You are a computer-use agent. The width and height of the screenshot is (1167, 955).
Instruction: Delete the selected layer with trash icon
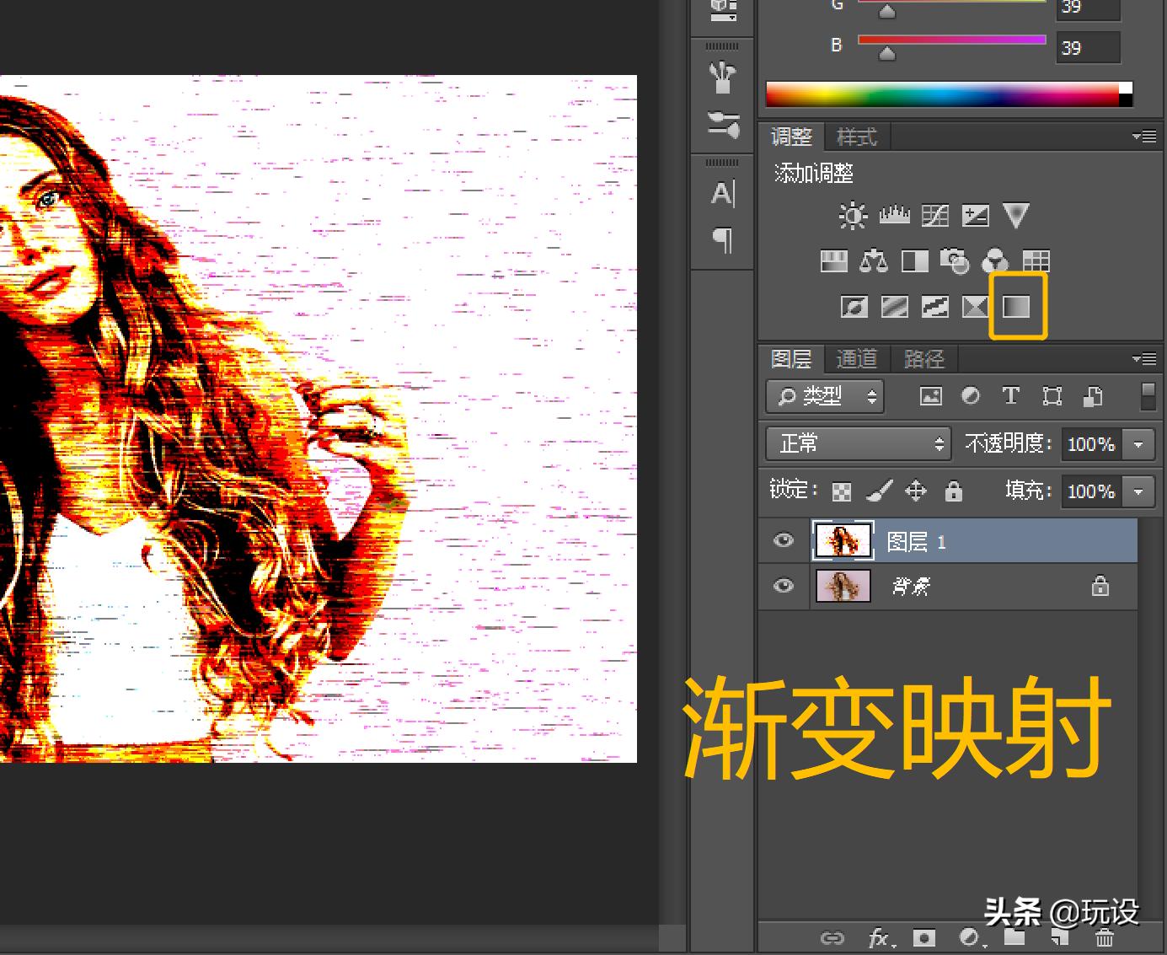(x=1105, y=937)
